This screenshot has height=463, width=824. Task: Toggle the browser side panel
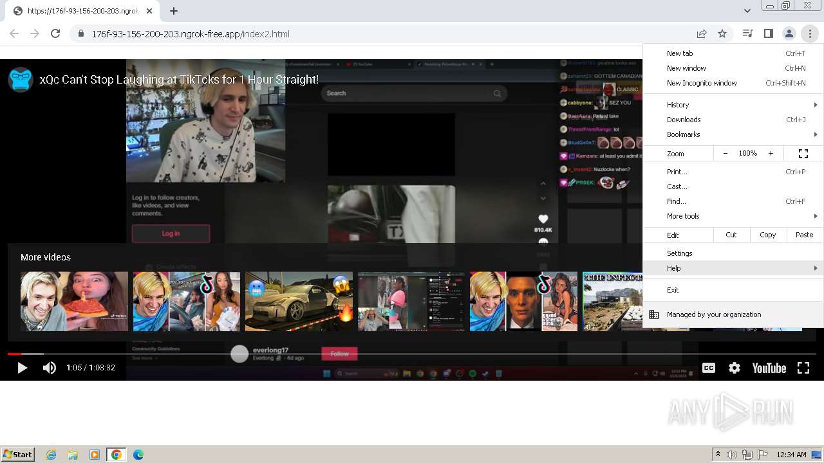coord(768,33)
